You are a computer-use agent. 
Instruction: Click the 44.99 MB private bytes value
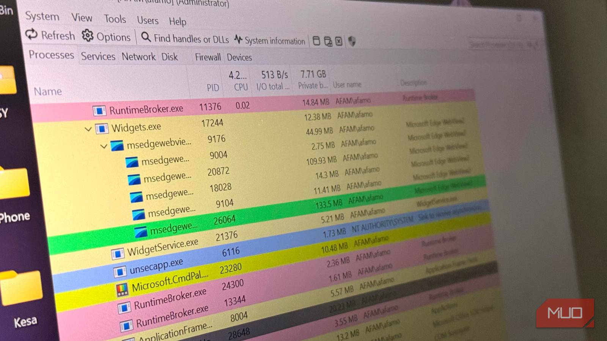319,131
